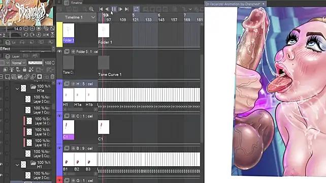The width and height of the screenshot is (326, 183).
Task: Click frame 169 on the timeline ruler
Action: pos(187,20)
